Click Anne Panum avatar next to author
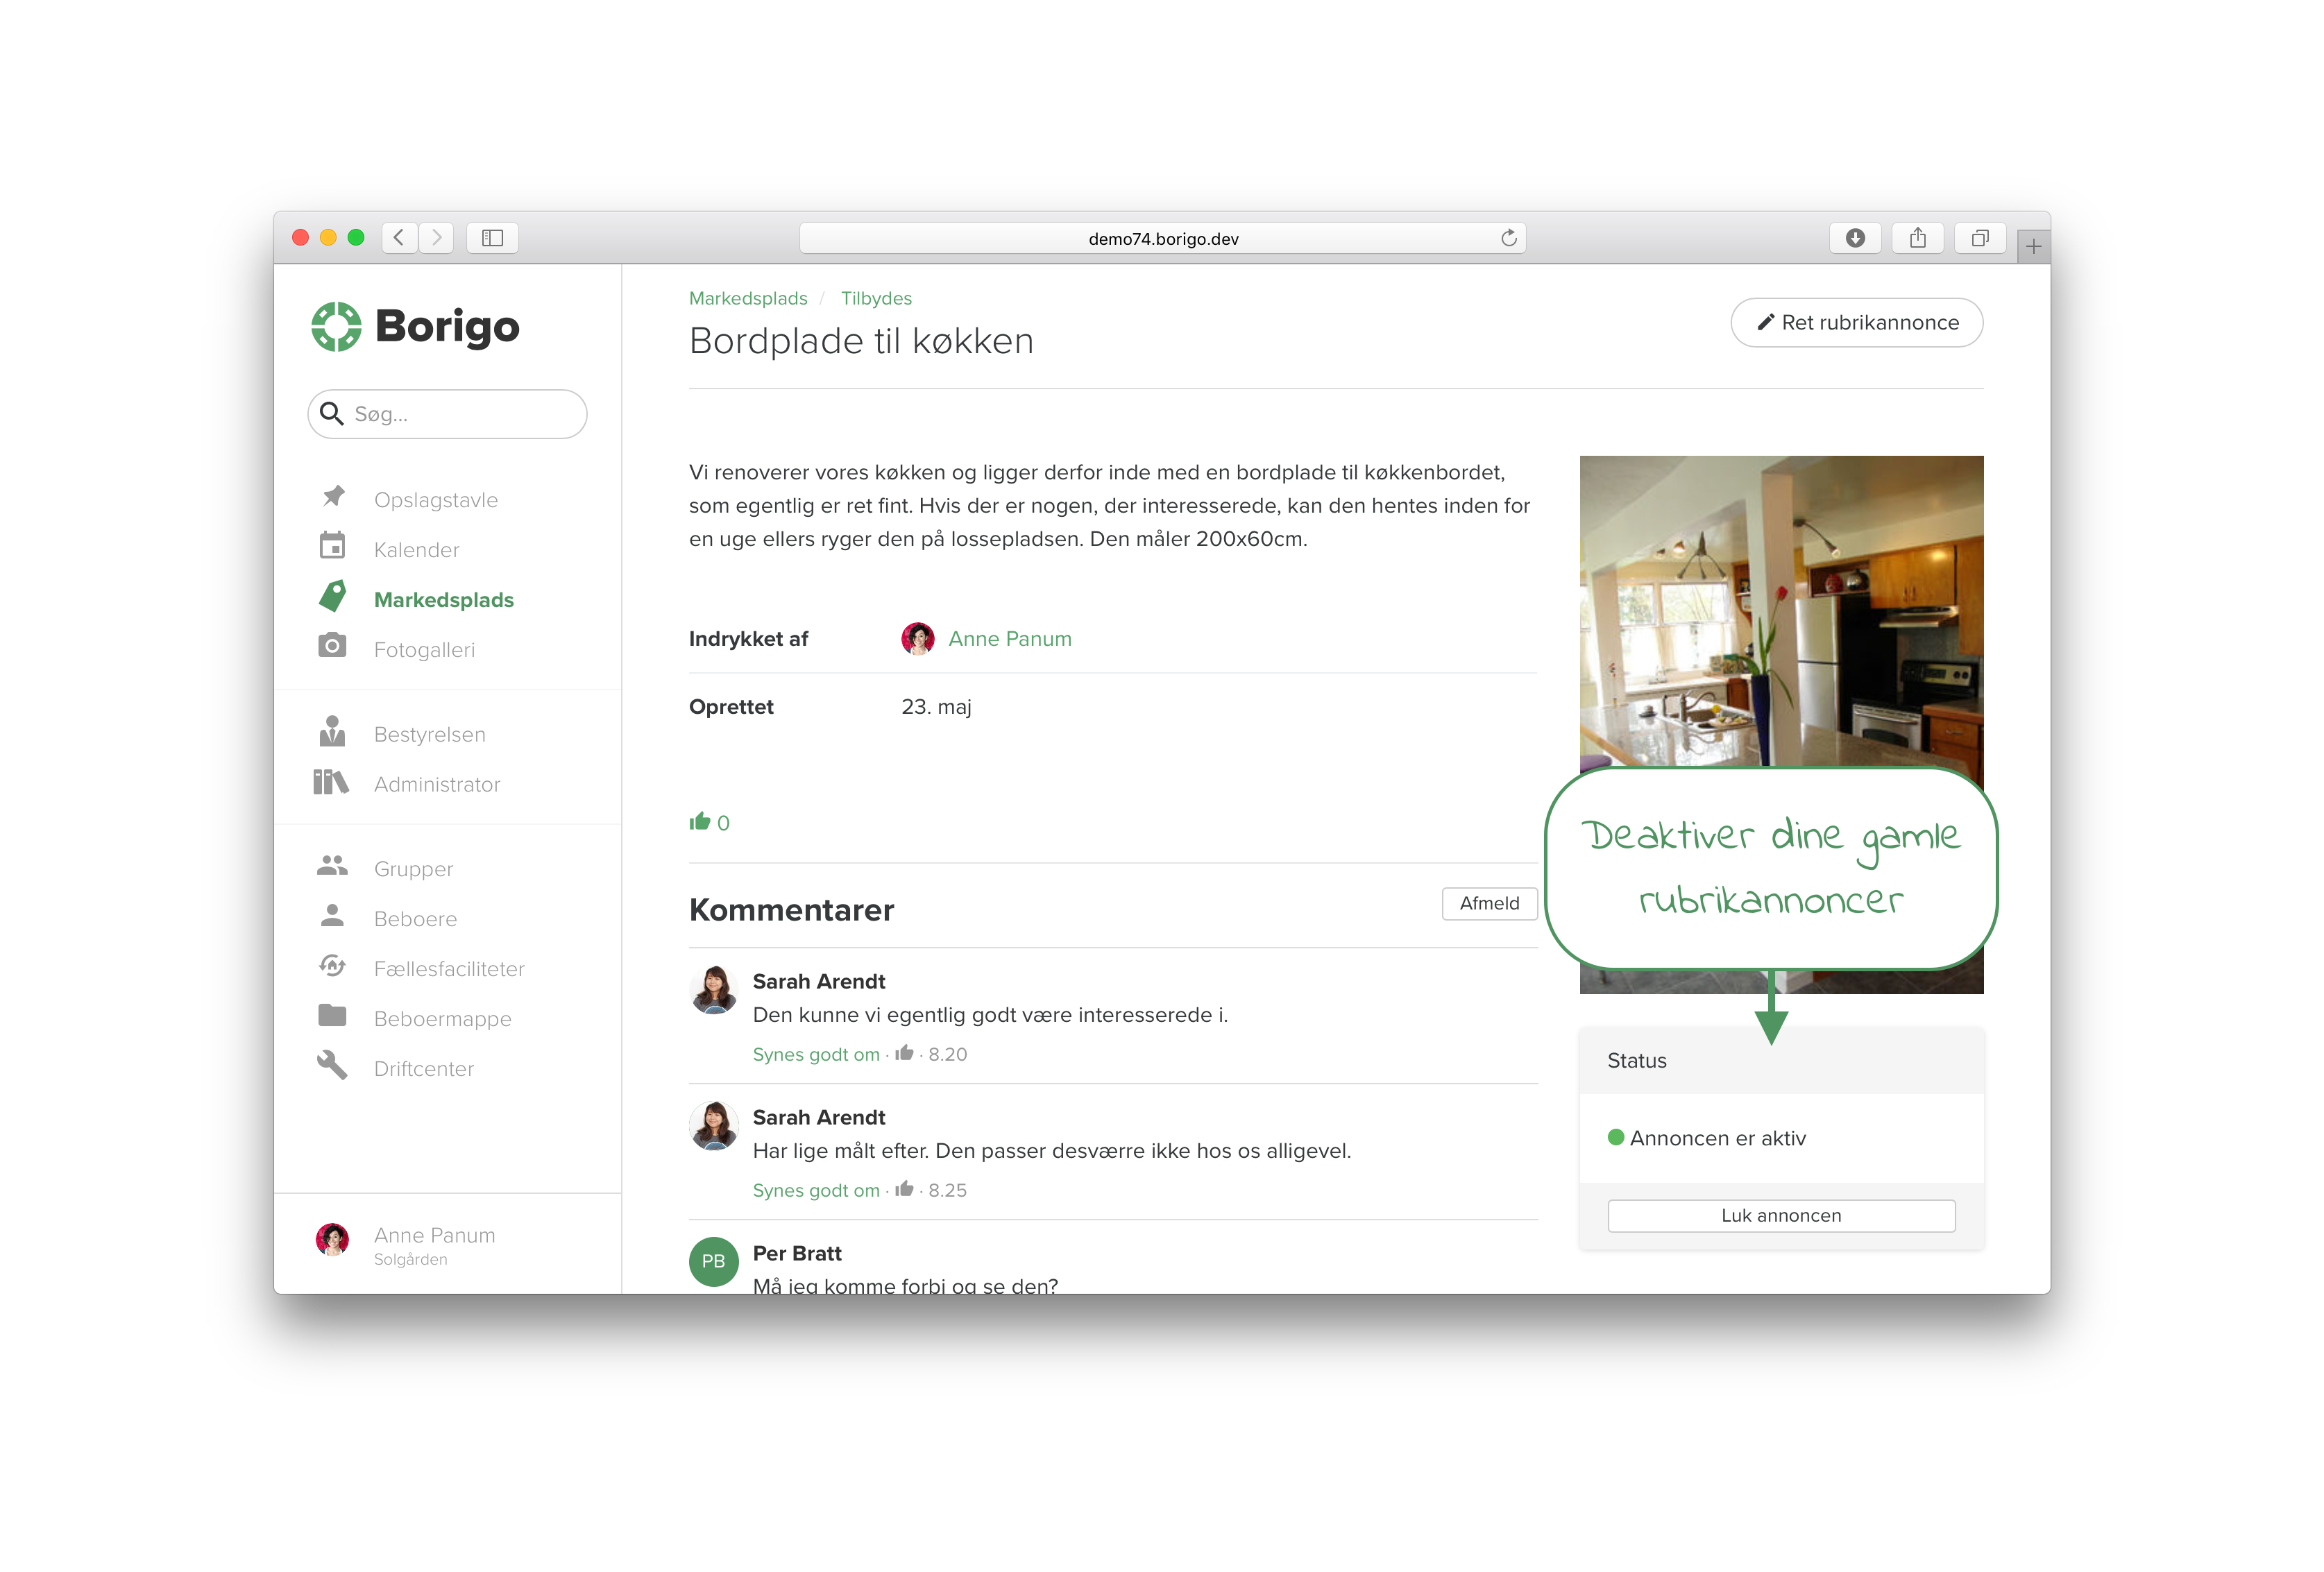Viewport: 2324px width, 1572px height. pyautogui.click(x=917, y=638)
